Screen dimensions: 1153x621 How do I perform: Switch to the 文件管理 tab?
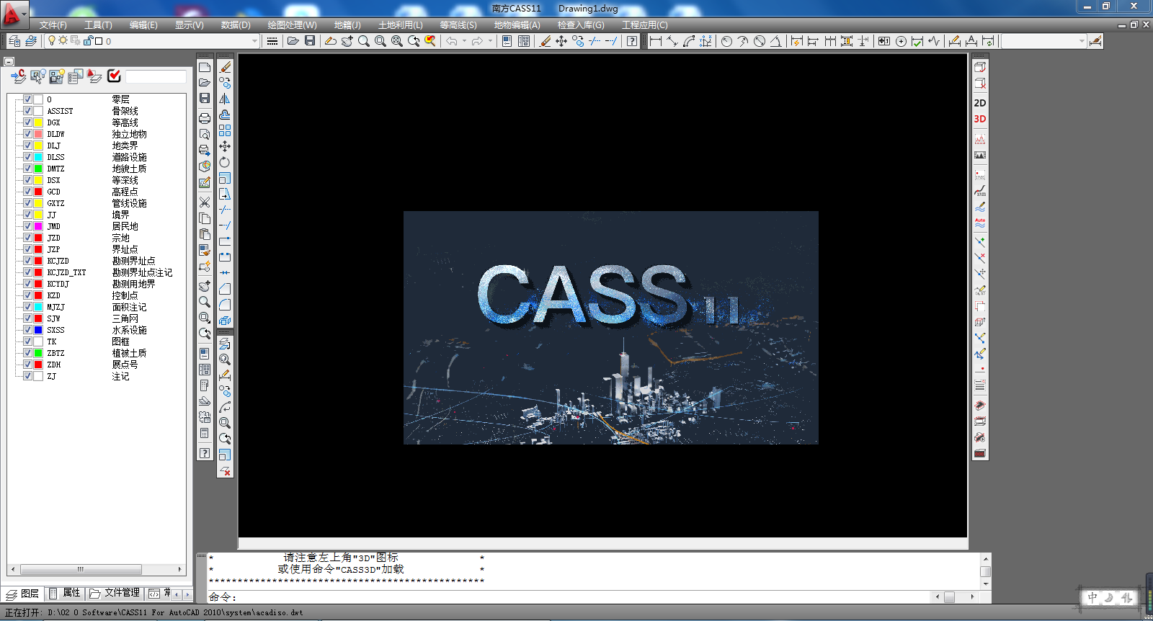(115, 593)
